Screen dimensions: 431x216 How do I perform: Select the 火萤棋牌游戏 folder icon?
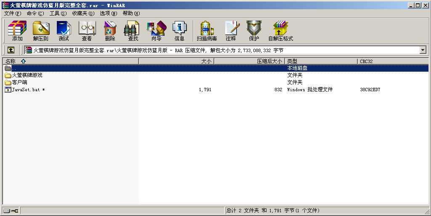pyautogui.click(x=8, y=75)
